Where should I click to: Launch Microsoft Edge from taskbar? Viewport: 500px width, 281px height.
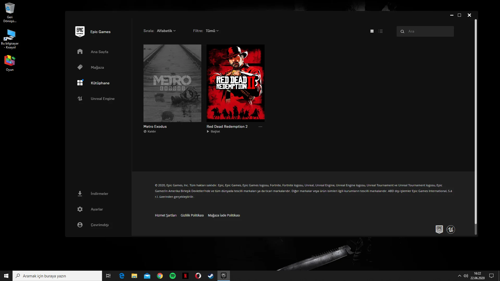coord(122,276)
